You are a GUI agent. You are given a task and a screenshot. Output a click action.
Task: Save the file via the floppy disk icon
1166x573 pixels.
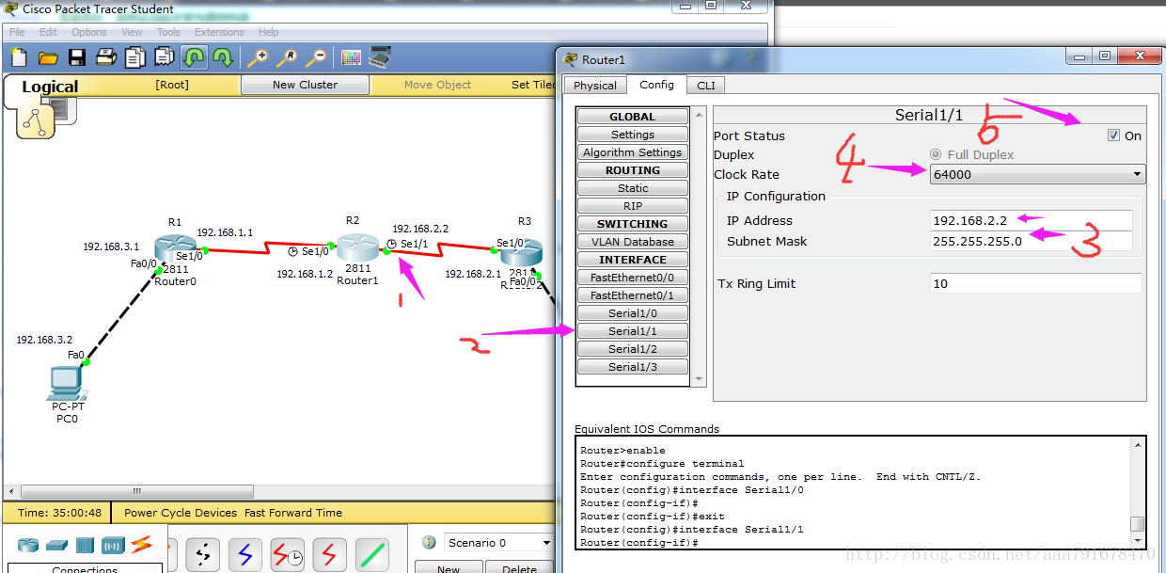77,57
